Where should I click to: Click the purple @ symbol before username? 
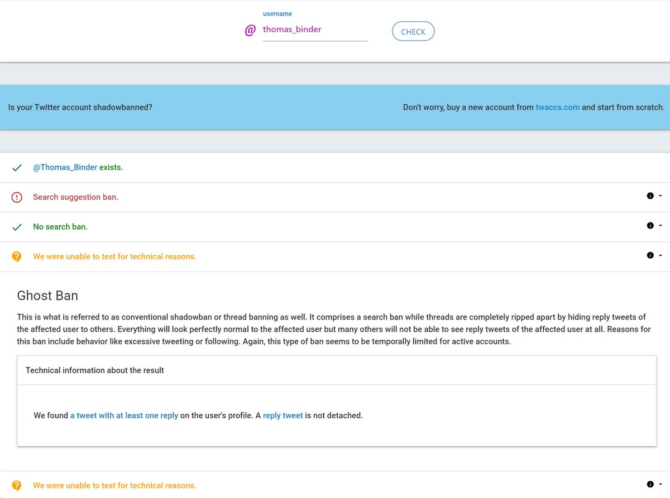(x=250, y=30)
